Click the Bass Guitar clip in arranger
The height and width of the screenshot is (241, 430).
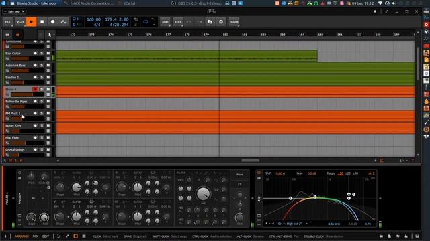(187, 56)
